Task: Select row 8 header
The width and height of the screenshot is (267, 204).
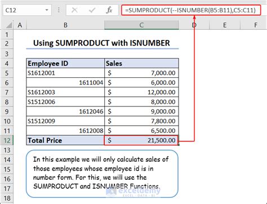Action: [x=7, y=102]
